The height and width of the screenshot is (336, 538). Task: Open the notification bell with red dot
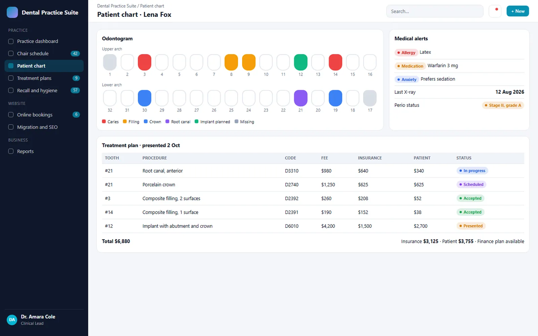pos(495,11)
